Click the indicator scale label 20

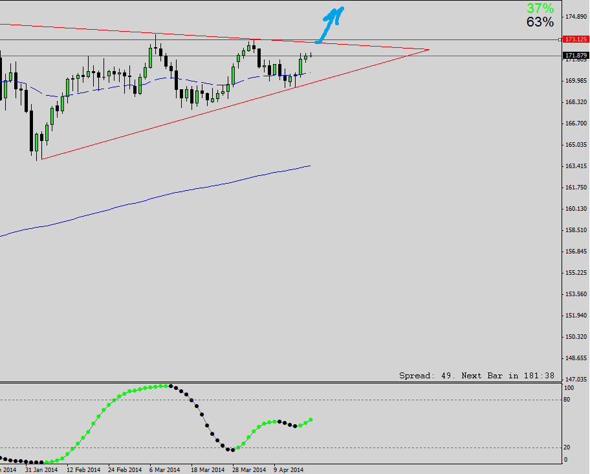pyautogui.click(x=567, y=447)
